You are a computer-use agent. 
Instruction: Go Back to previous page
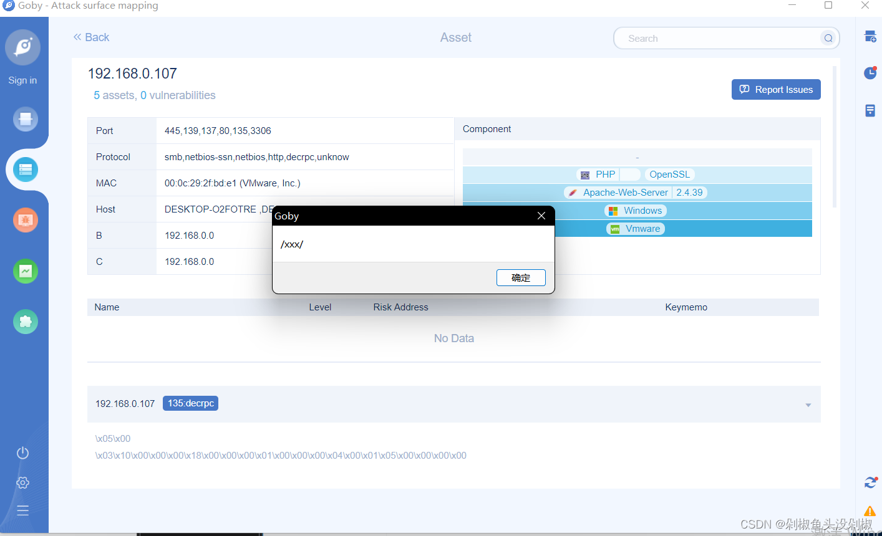click(91, 37)
